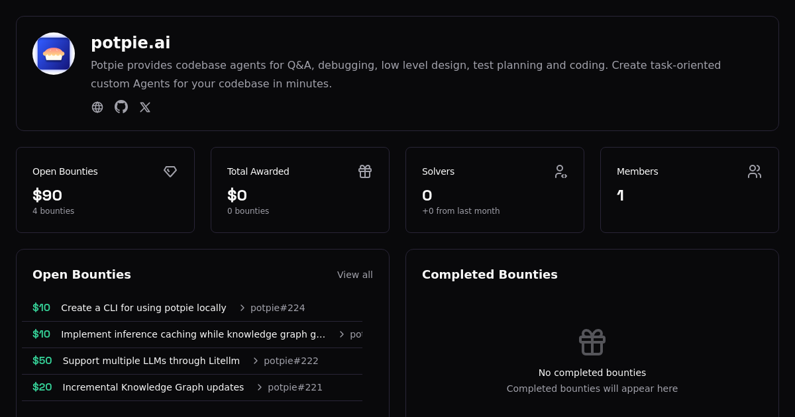Click the diamond icon in Open Bounties card
The height and width of the screenshot is (417, 795).
pyautogui.click(x=170, y=171)
